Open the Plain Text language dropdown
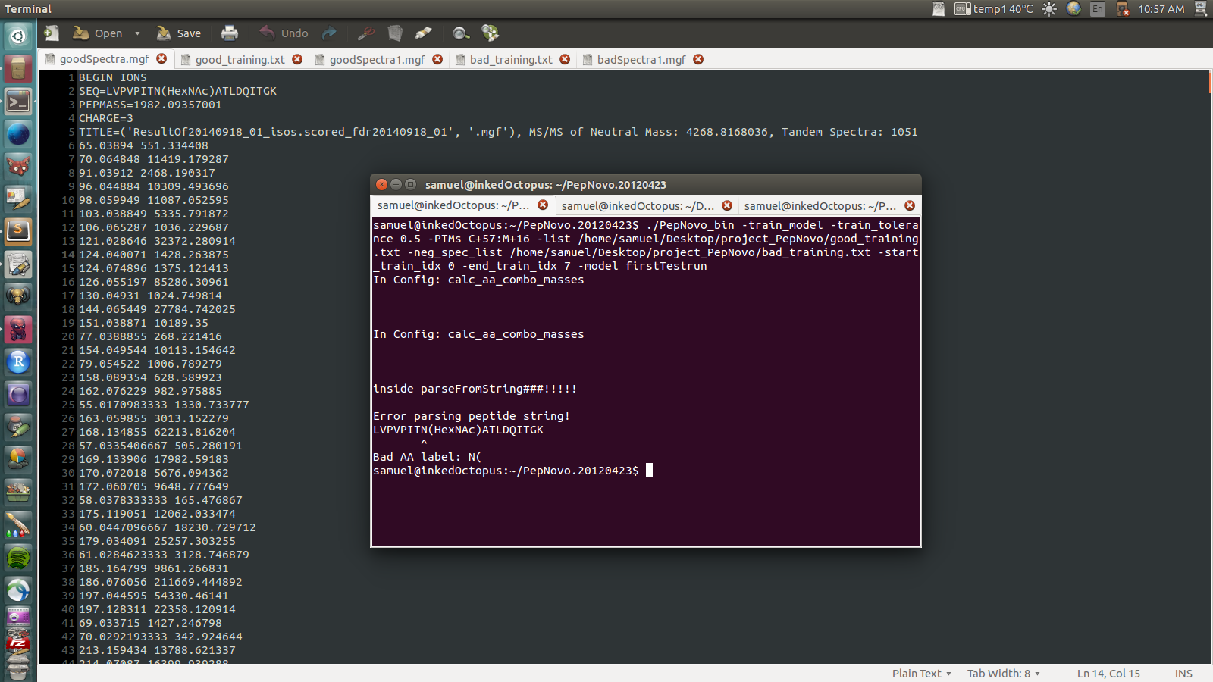 921,674
